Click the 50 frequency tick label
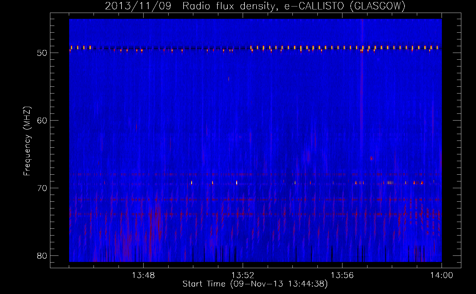The image size is (476, 294). point(42,53)
